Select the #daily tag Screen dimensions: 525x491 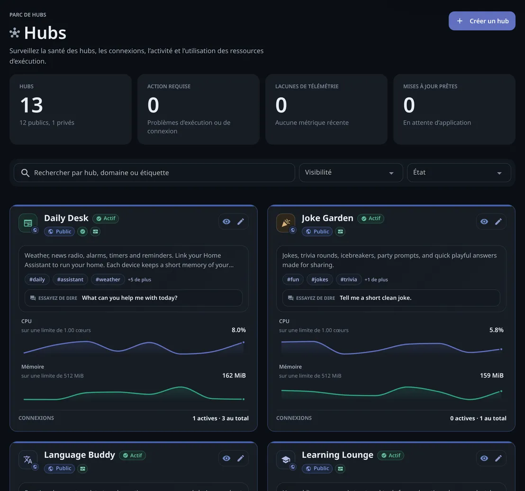37,279
